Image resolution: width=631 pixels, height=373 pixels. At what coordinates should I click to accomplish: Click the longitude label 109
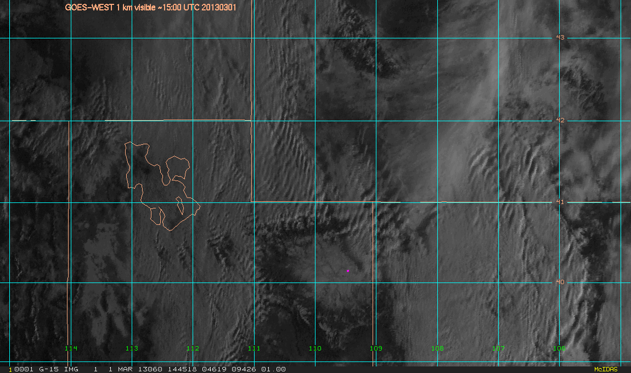coord(376,348)
